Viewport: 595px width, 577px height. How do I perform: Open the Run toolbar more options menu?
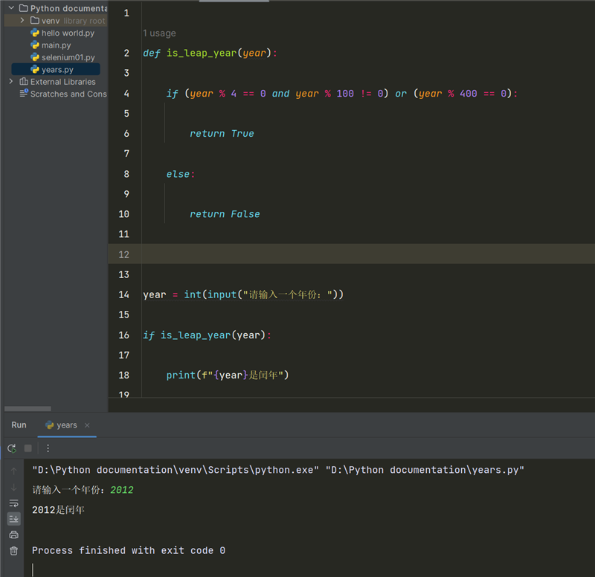tap(48, 448)
